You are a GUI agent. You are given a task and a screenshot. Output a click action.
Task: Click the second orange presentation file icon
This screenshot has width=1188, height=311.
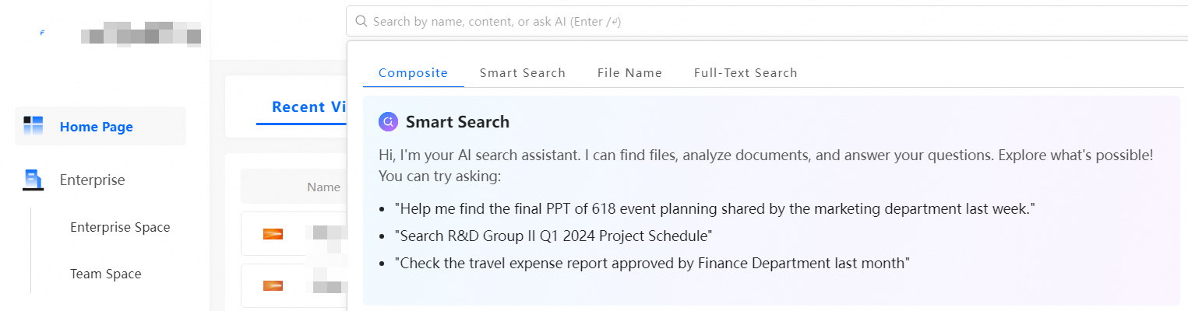pyautogui.click(x=273, y=285)
